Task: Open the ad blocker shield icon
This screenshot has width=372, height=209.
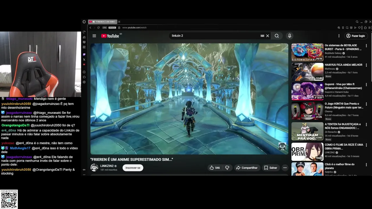Action: click(351, 28)
